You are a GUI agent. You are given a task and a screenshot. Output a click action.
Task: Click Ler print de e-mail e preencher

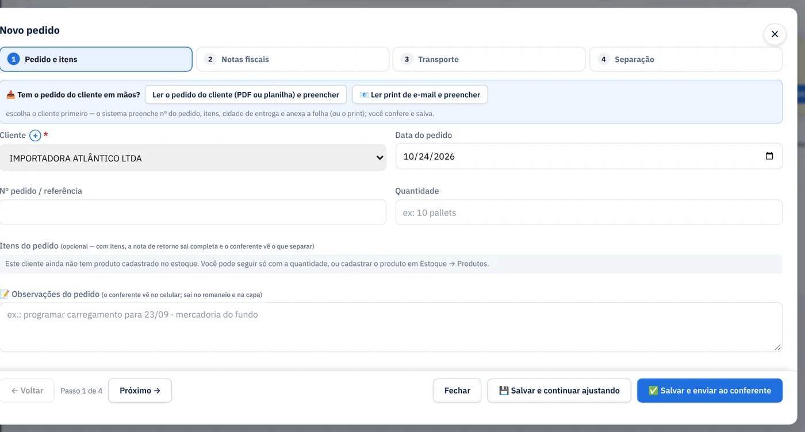pyautogui.click(x=420, y=95)
